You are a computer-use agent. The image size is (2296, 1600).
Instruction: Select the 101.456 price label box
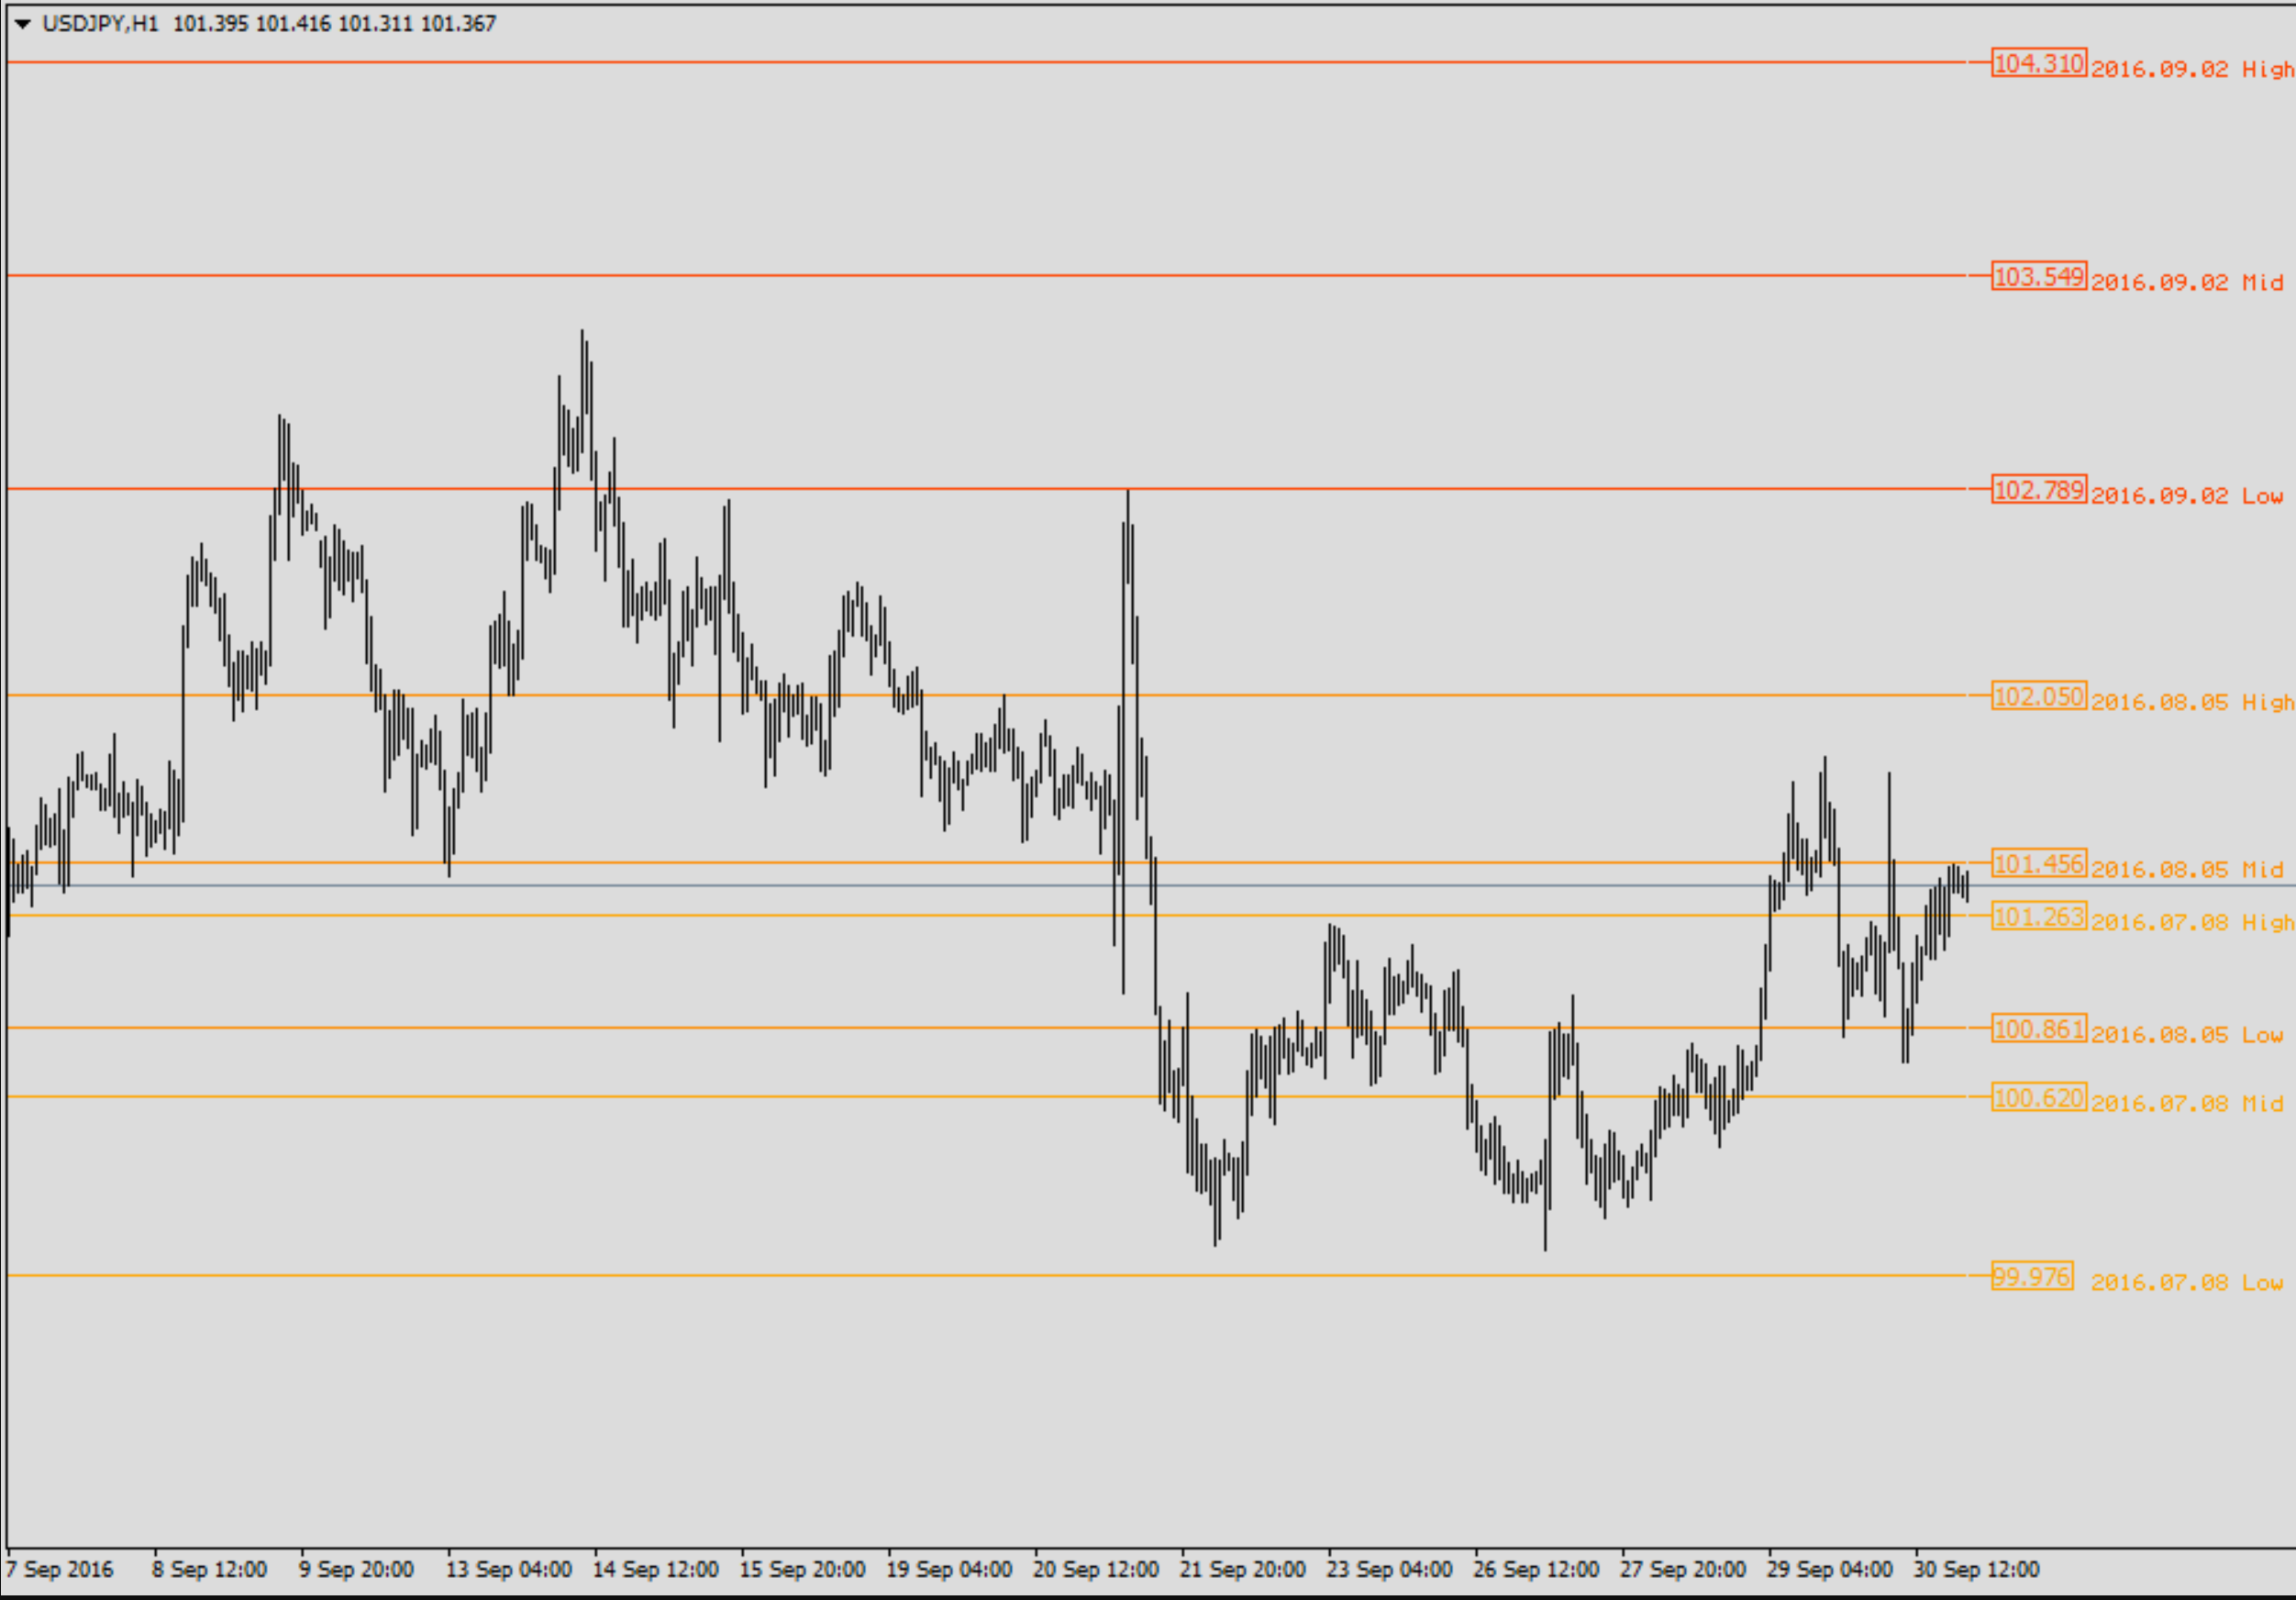tap(2038, 863)
